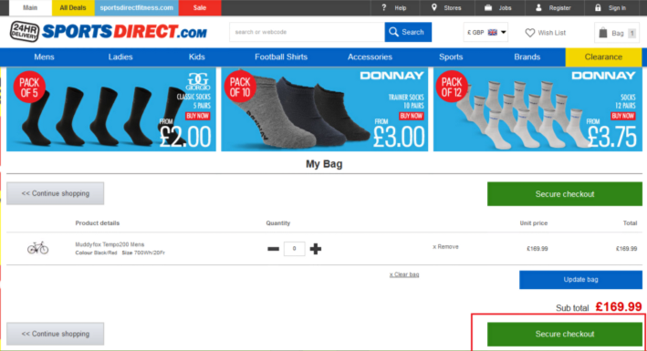Increase quantity with the plus icon
Image resolution: width=647 pixels, height=351 pixels.
click(x=316, y=249)
